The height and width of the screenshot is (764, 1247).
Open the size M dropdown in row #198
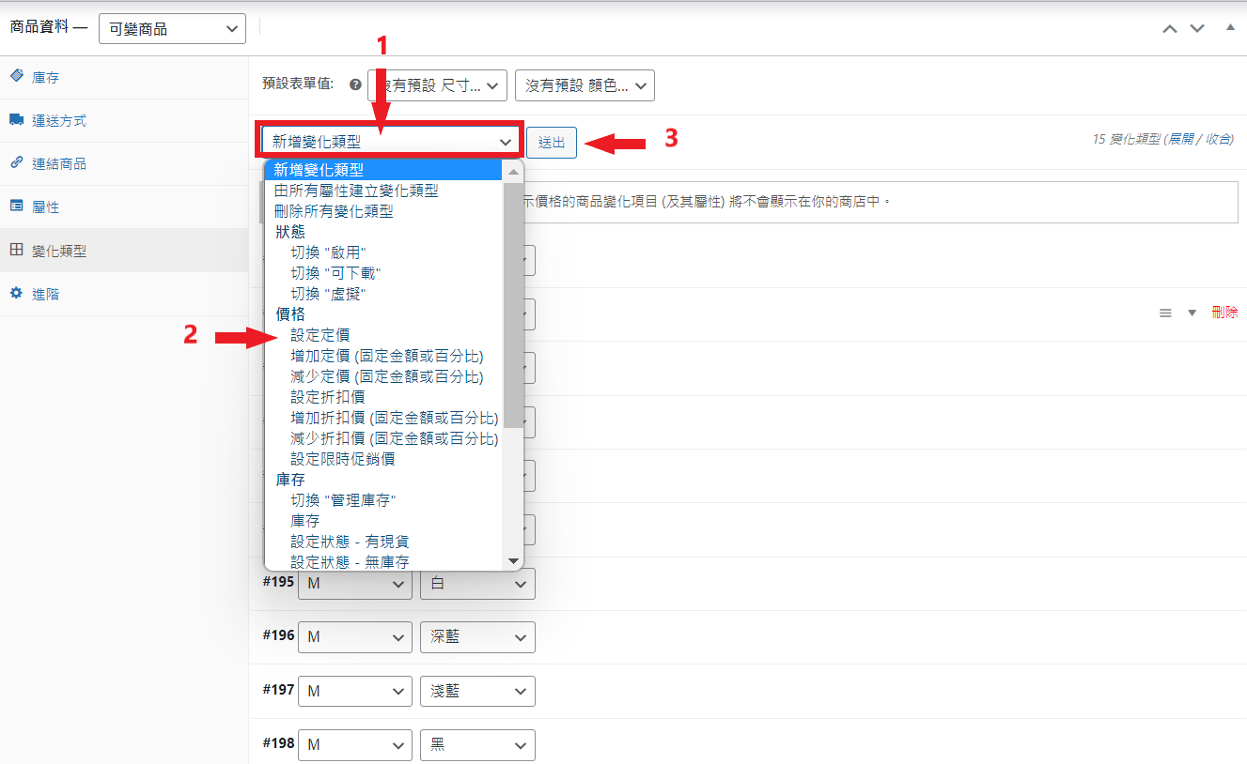[x=355, y=745]
